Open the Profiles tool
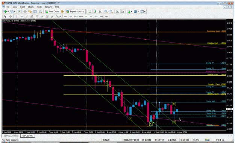The width and height of the screenshot is (235, 143). [x=12, y=12]
